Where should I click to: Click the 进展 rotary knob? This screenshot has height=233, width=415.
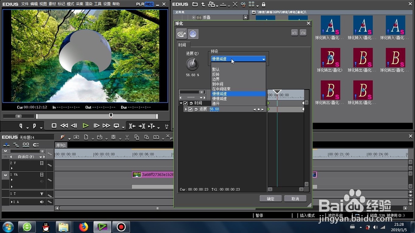(192, 64)
